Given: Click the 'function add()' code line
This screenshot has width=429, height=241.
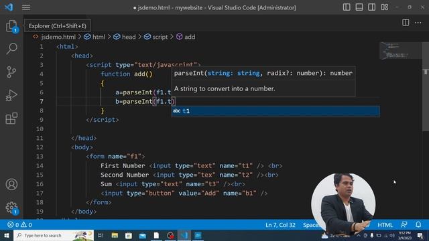Looking at the screenshot, I should coord(127,74).
